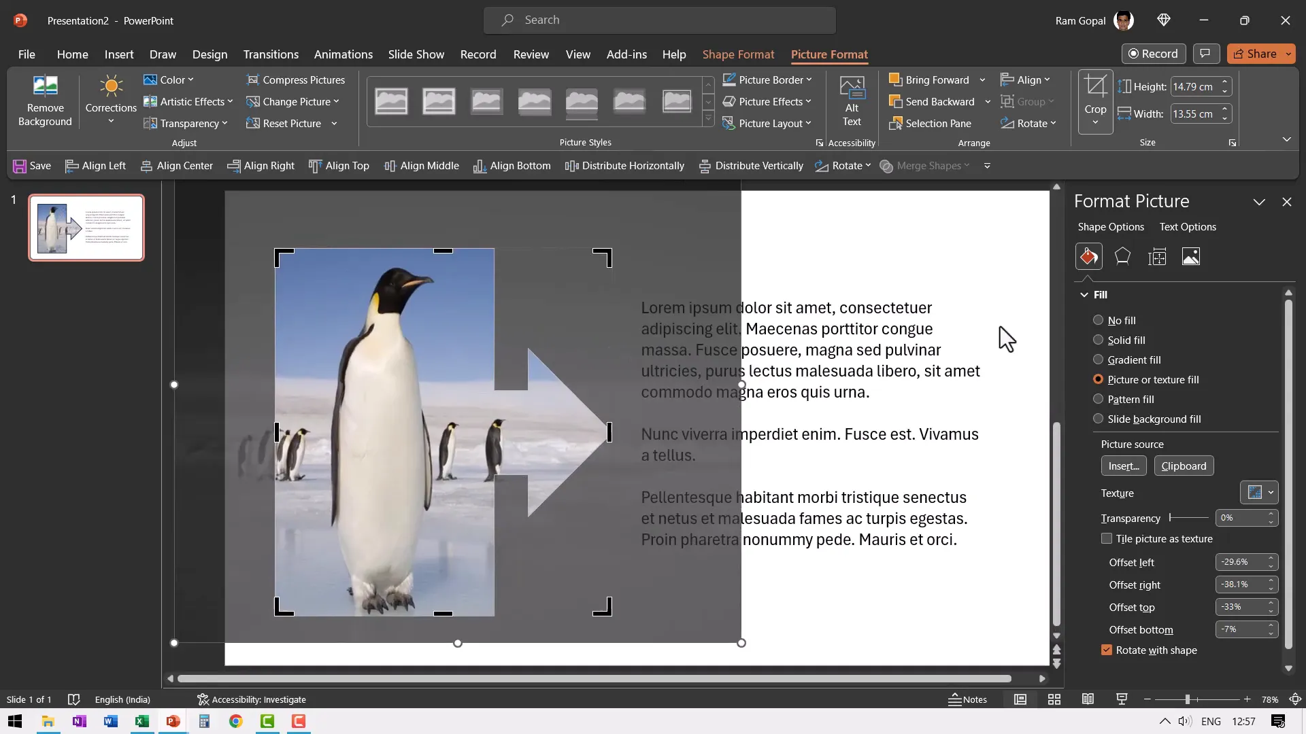Uncheck Rotate with shape
1306x734 pixels.
1149,650
